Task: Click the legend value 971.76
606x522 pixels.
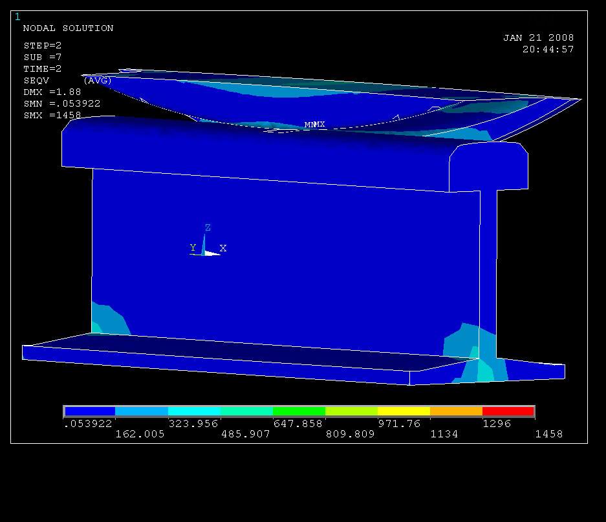Action: [x=399, y=424]
